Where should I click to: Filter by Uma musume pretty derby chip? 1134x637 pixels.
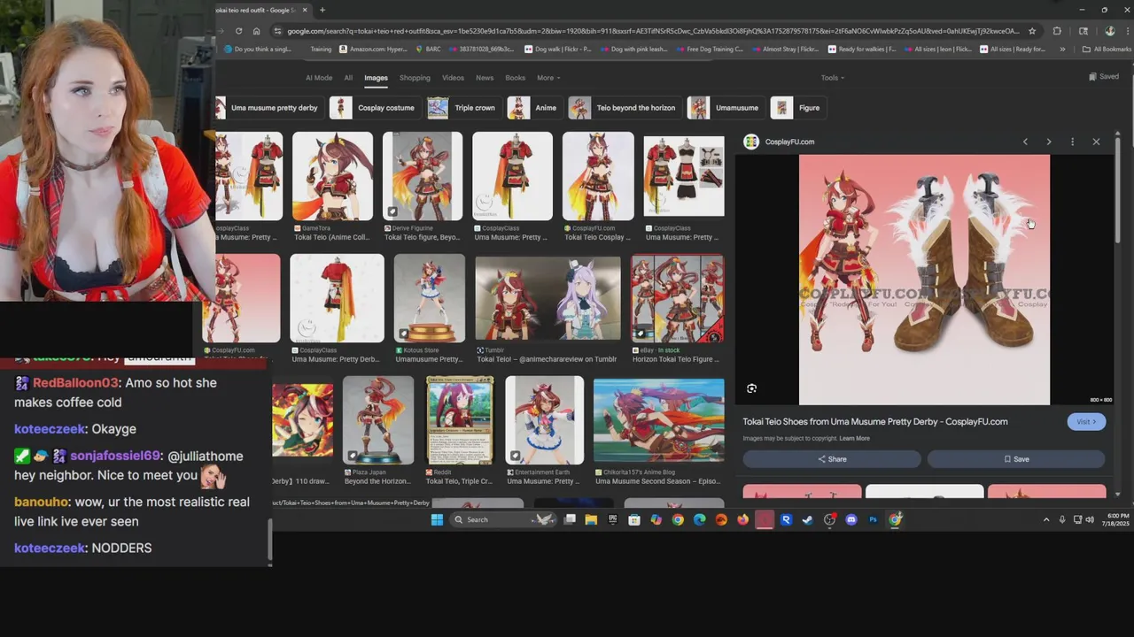tap(269, 108)
